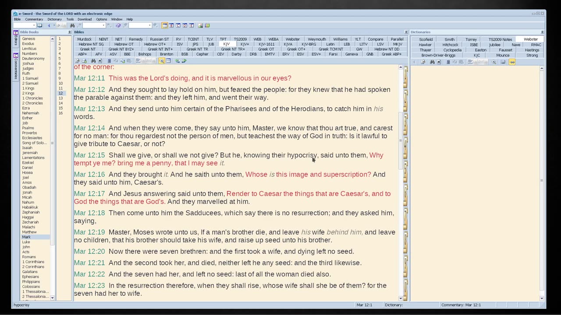Click the binoculars icon in Dictionaries toolbar
The height and width of the screenshot is (315, 561).
coord(432,62)
